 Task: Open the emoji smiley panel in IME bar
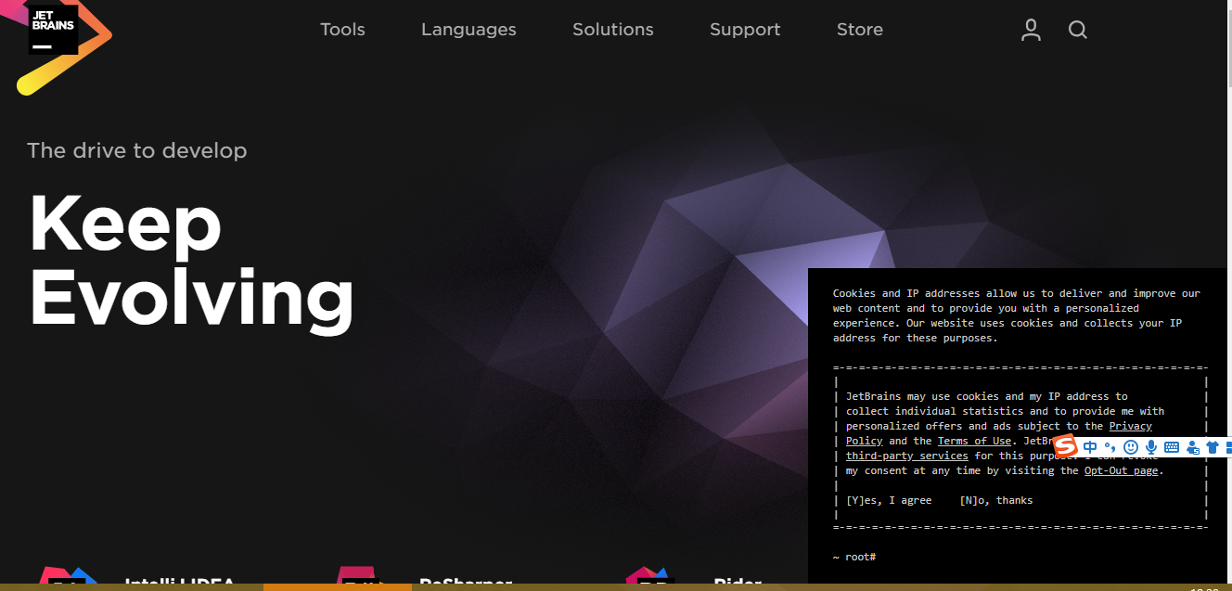coord(1130,447)
